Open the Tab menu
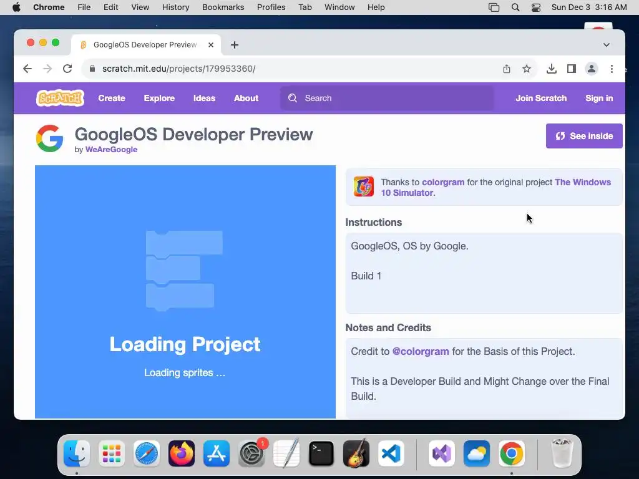This screenshot has width=639, height=479. tap(305, 7)
